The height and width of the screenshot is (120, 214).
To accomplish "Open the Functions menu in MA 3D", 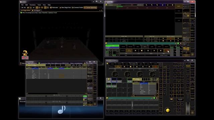I will (x=33, y=5).
